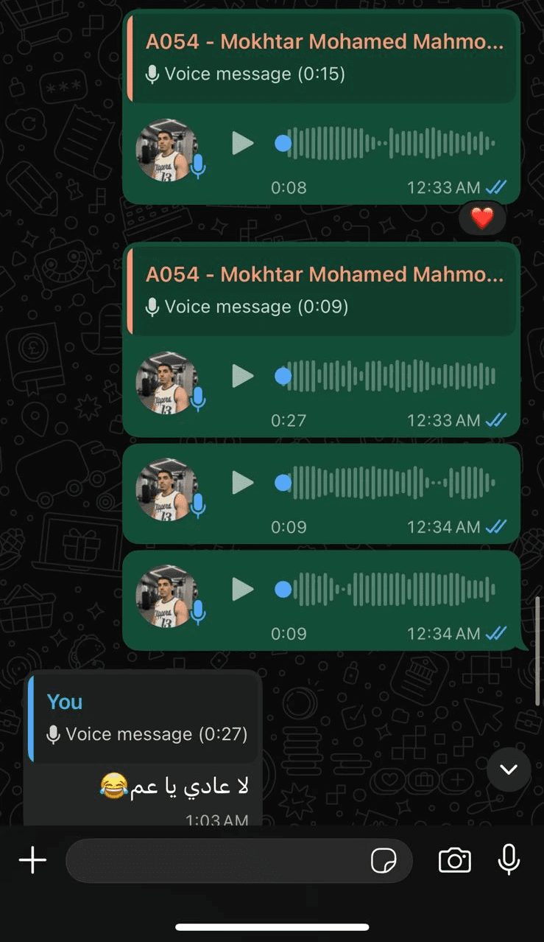Seek the 0:27 voice message slider dot
The image size is (544, 942).
tap(283, 376)
